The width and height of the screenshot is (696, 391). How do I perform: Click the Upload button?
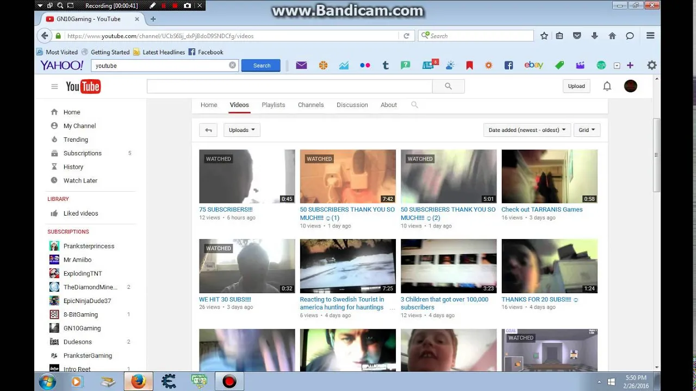576,86
